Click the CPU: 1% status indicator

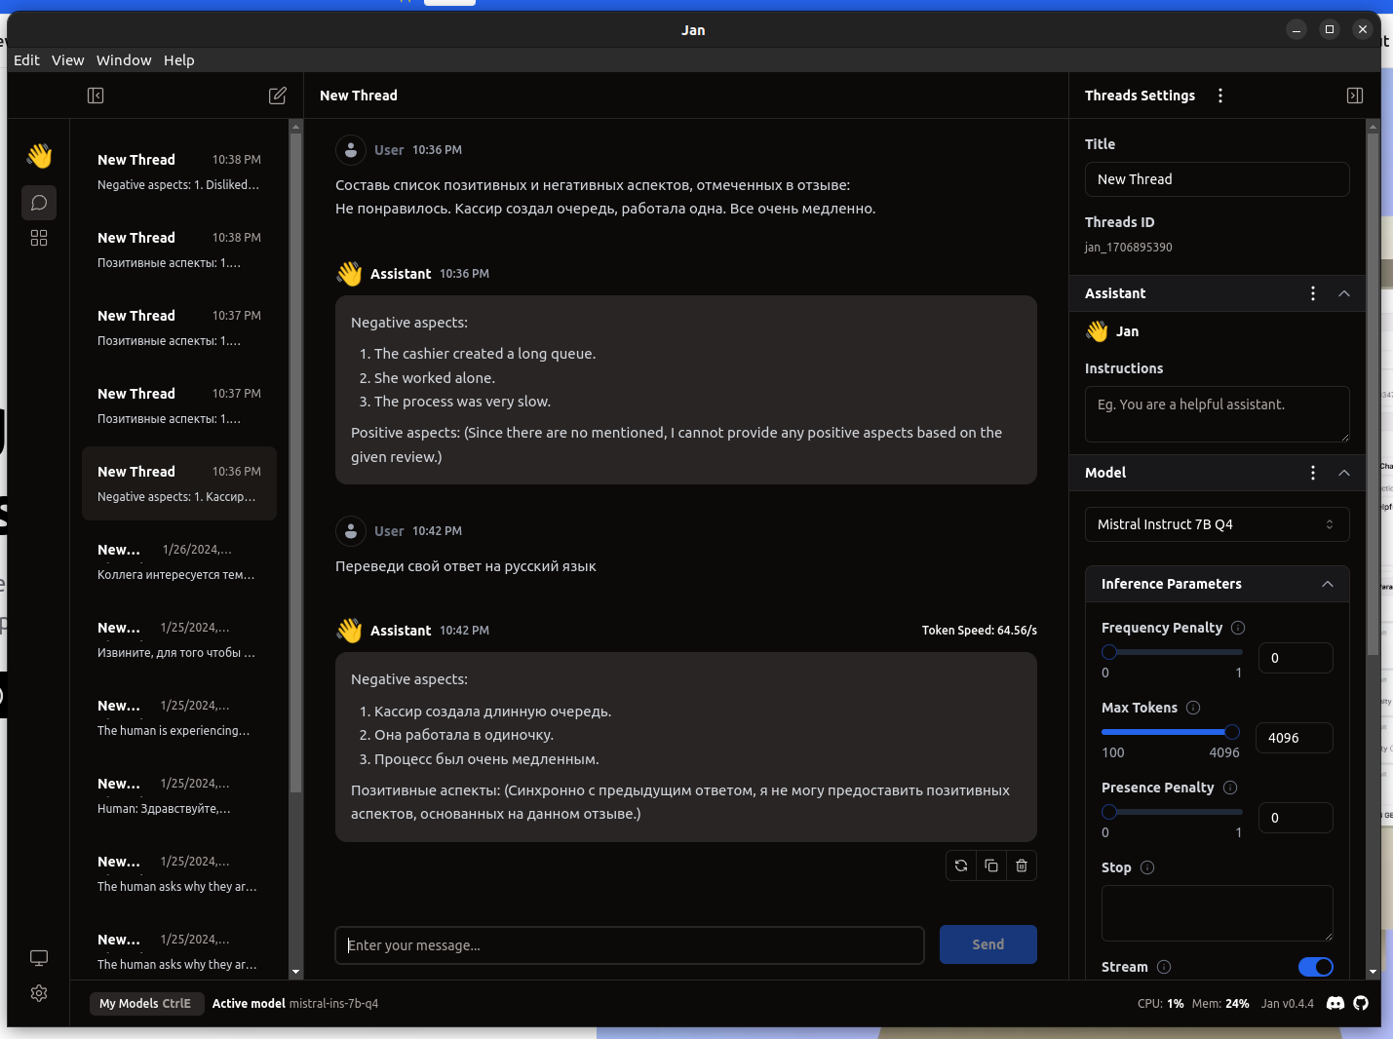pyautogui.click(x=1160, y=1004)
